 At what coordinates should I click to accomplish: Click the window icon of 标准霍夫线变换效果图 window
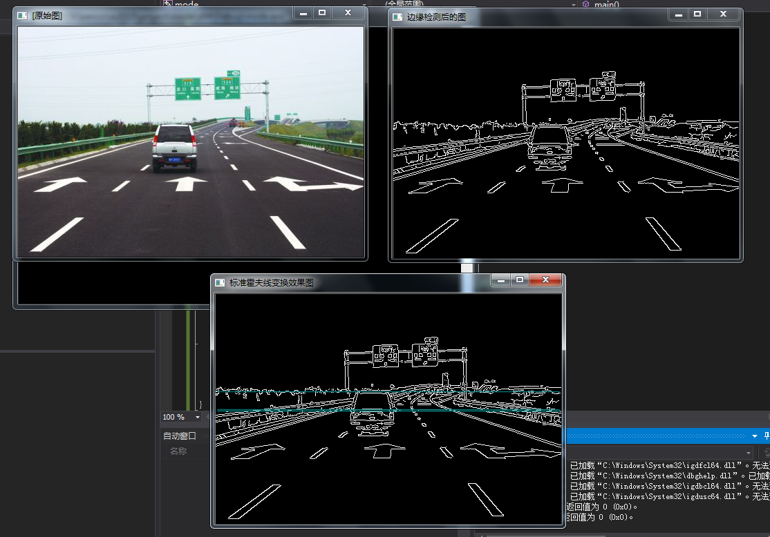220,283
